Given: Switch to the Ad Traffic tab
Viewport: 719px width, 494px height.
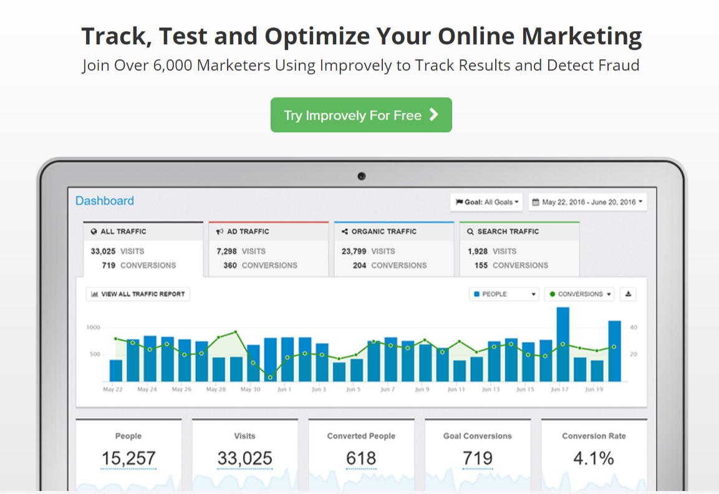Looking at the screenshot, I should [268, 249].
